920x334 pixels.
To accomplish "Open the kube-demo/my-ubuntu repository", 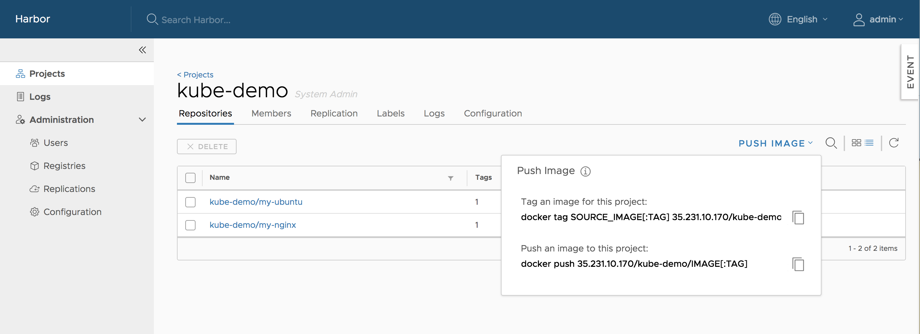I will click(x=256, y=202).
